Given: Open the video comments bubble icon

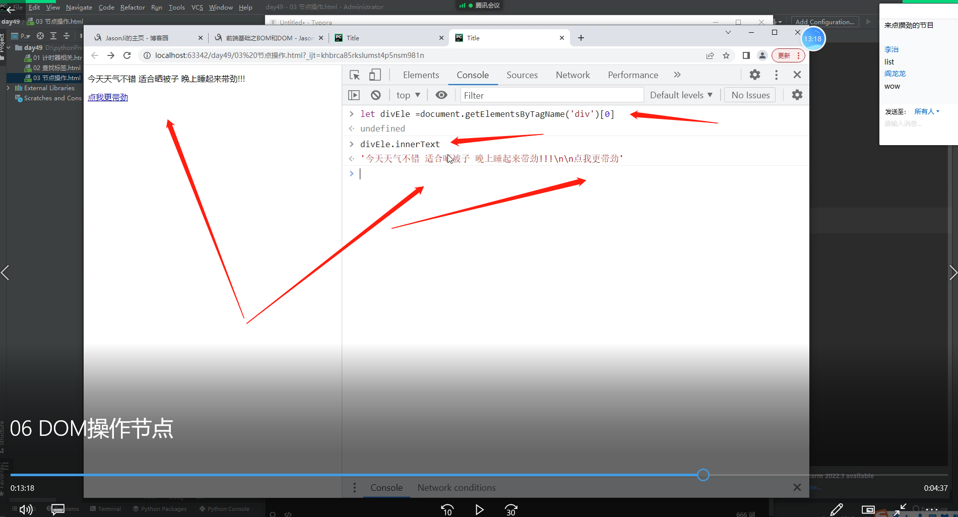Looking at the screenshot, I should (x=58, y=509).
